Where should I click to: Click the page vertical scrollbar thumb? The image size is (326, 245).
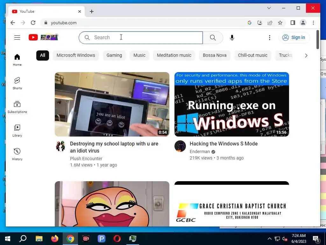317,40
